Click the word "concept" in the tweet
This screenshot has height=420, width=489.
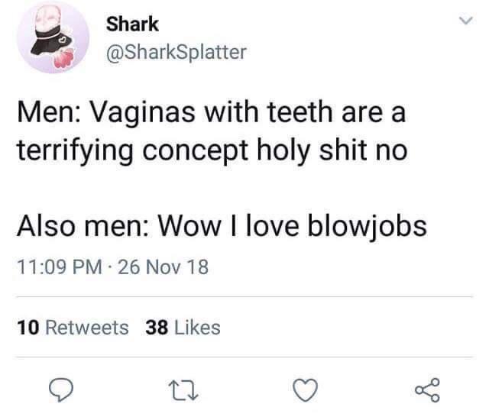[x=201, y=150]
